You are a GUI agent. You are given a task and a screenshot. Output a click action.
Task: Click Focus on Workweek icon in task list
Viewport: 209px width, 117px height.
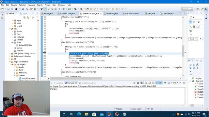pyautogui.click(x=199, y=22)
